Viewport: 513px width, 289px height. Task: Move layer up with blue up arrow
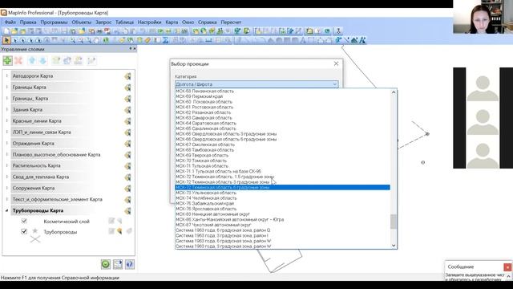click(32, 61)
